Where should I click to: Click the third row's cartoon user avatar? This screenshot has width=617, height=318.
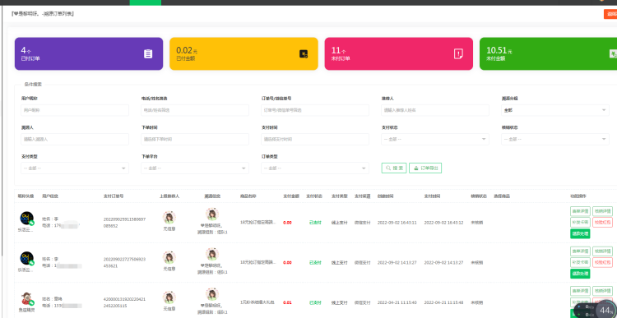click(x=27, y=299)
